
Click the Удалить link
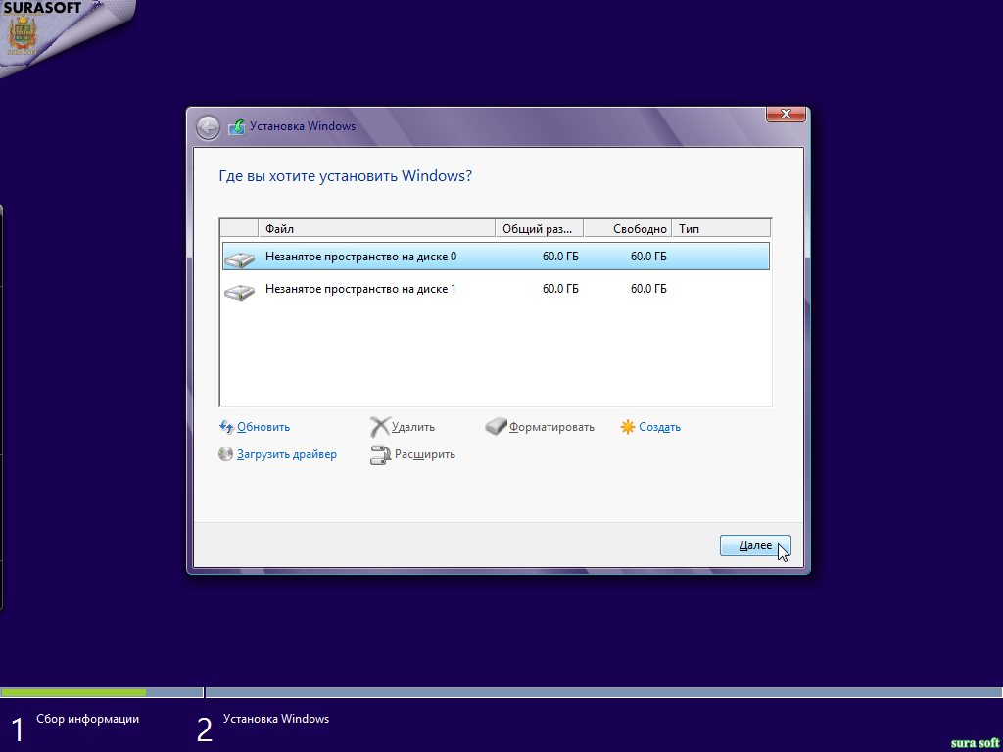(413, 427)
